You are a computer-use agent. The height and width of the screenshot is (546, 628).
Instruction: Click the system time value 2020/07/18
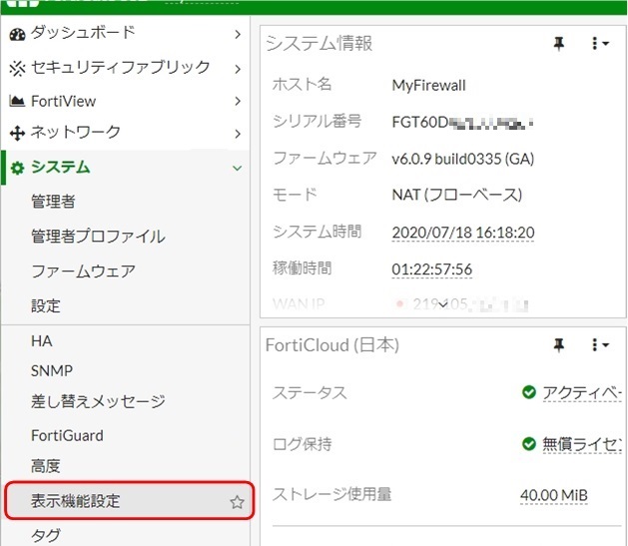tap(463, 233)
